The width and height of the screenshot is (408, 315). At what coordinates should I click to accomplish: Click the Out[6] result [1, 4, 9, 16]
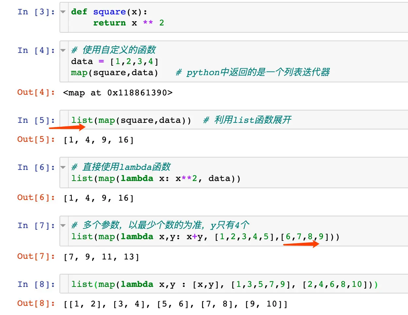point(99,198)
